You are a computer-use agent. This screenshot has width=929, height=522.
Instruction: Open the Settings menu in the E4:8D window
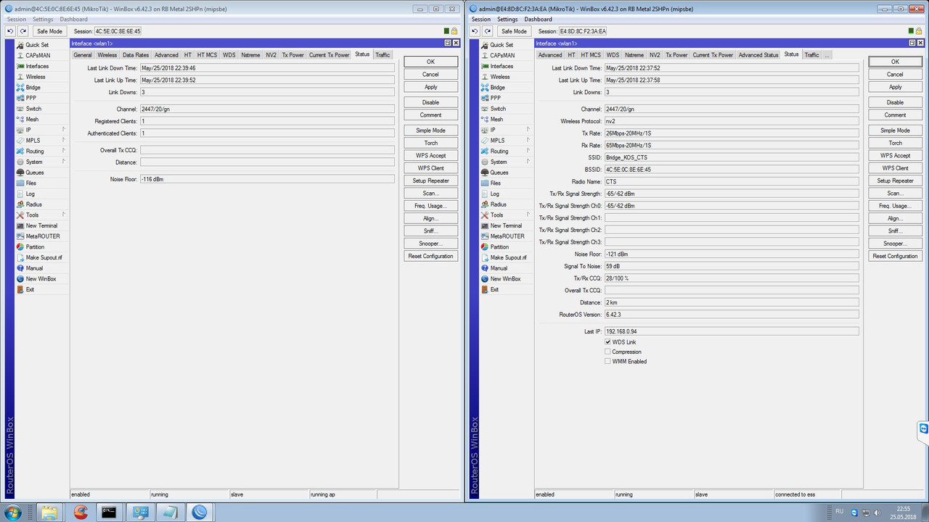507,20
